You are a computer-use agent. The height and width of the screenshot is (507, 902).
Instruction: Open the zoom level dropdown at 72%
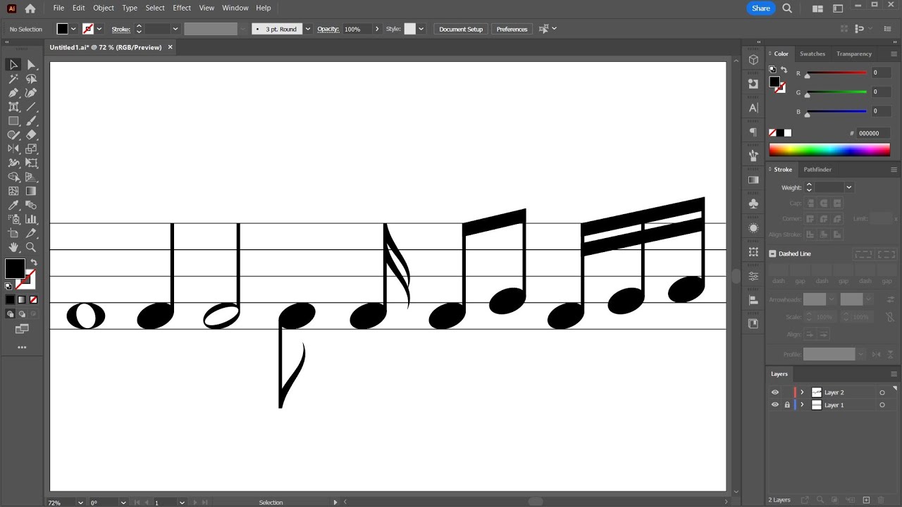tap(80, 503)
